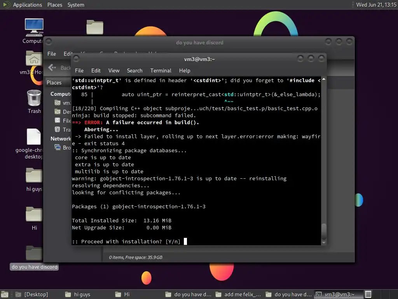Open terminal Help menu
This screenshot has width=398, height=299.
pyautogui.click(x=185, y=71)
